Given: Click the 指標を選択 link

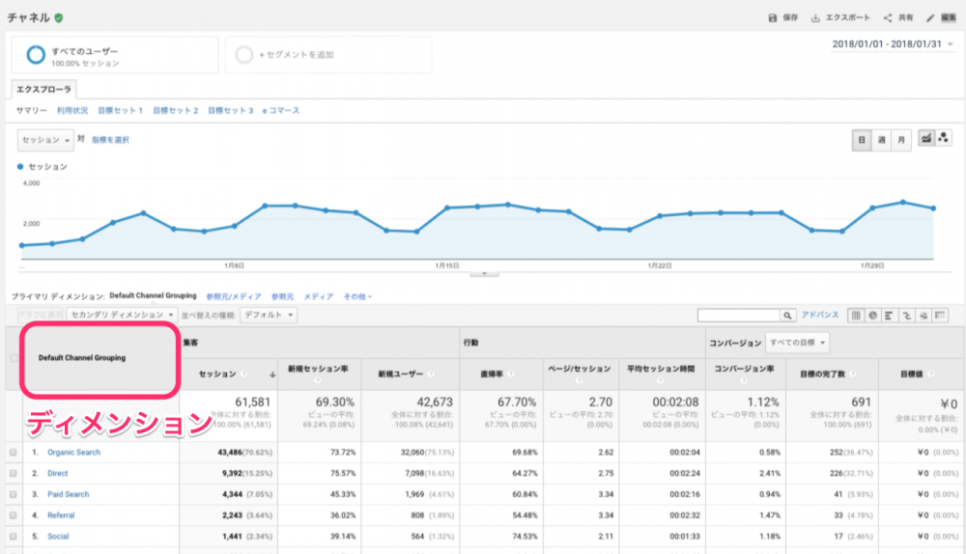Looking at the screenshot, I should (110, 140).
